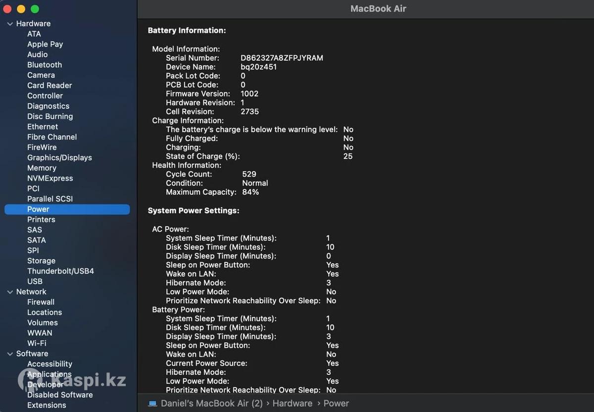Click the yellow minimize window button
This screenshot has width=594, height=412.
coord(21,9)
